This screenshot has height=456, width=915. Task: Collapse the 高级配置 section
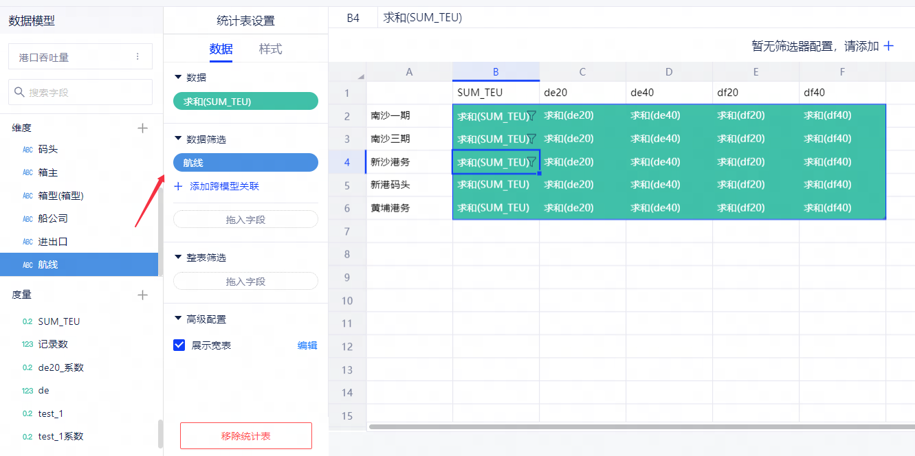click(179, 319)
